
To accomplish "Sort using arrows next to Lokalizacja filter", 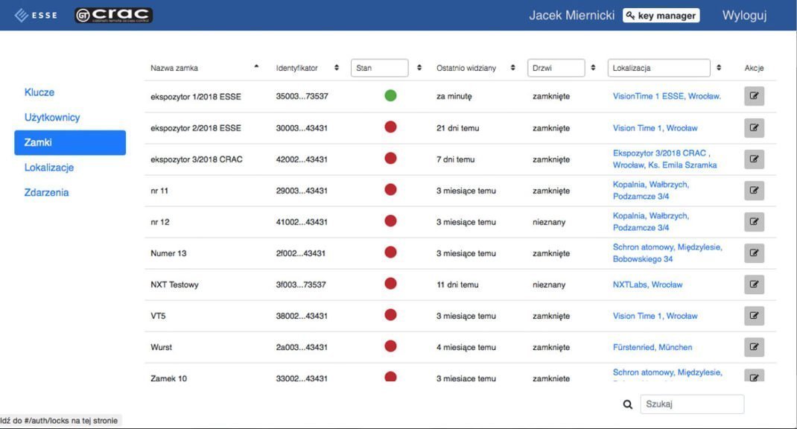I will point(719,68).
